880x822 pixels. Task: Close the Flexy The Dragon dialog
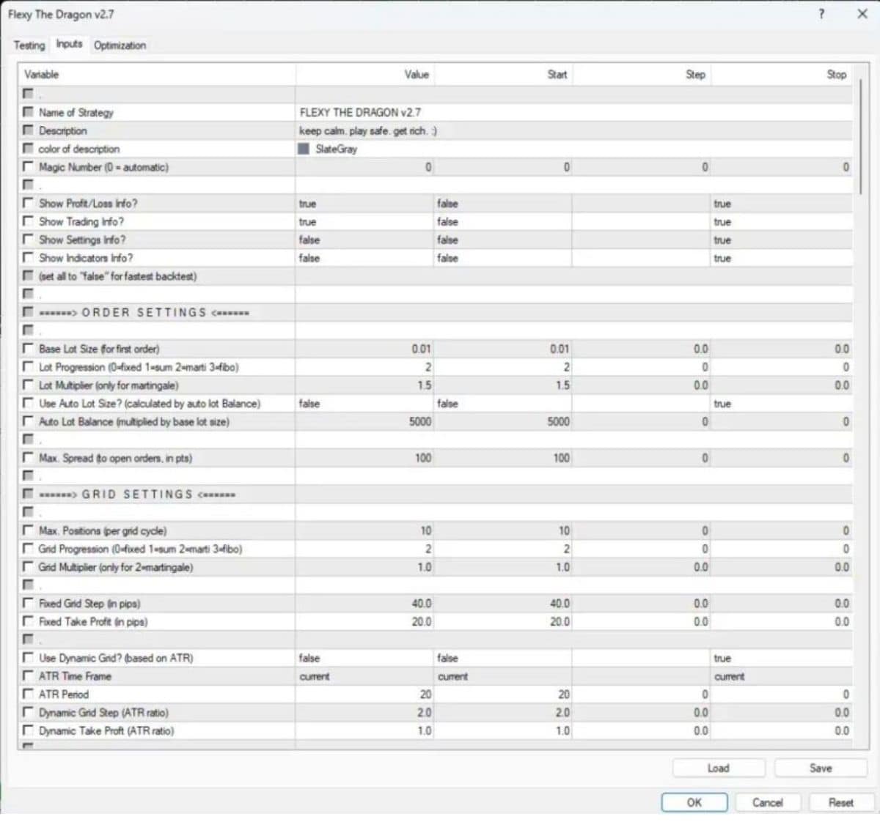click(x=862, y=14)
